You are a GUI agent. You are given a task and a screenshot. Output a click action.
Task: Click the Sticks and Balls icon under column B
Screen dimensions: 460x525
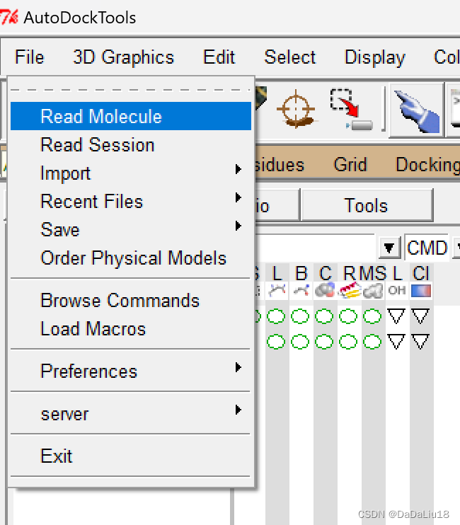click(x=301, y=290)
